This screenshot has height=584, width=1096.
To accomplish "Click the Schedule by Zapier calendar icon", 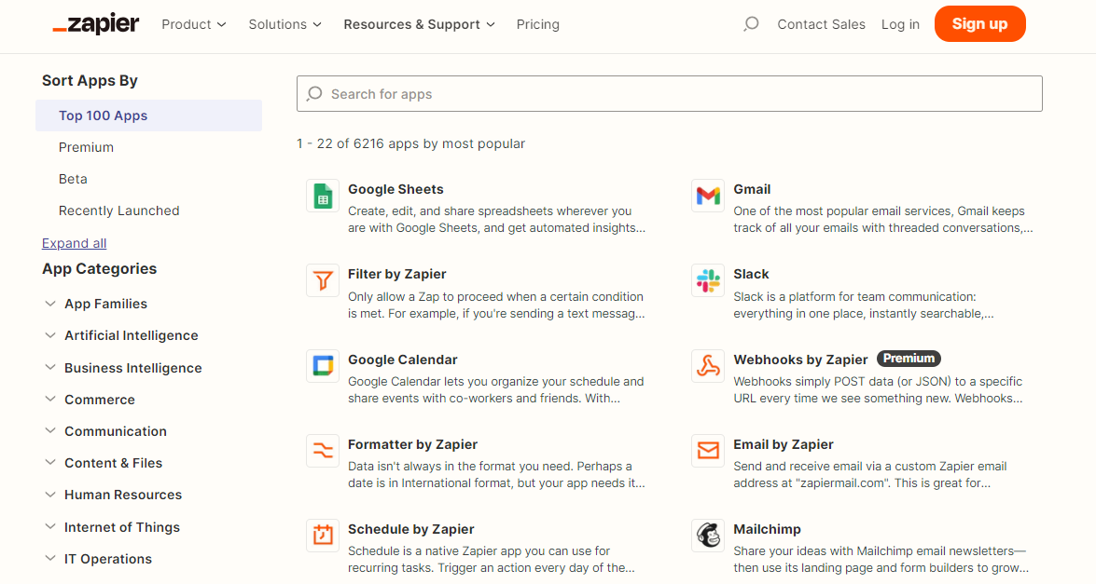I will click(x=323, y=536).
